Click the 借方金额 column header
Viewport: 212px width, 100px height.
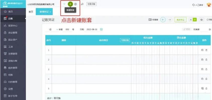148,38
